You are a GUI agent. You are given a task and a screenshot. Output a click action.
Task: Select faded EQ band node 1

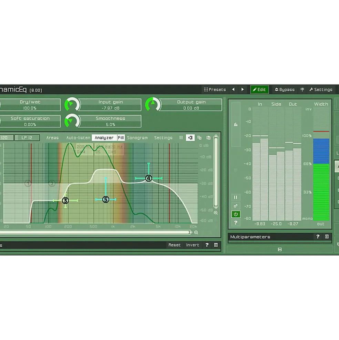[28, 183]
